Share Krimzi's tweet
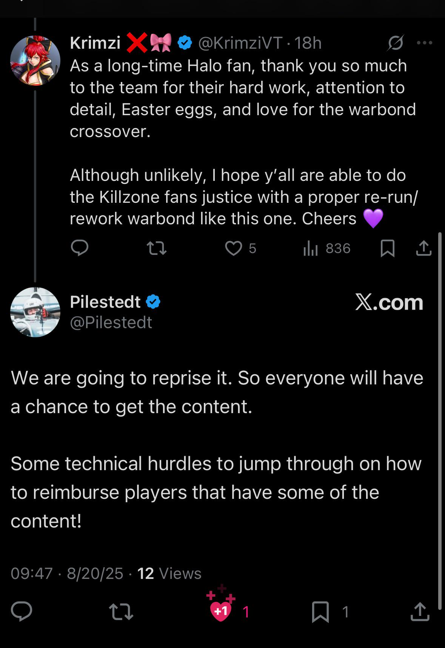 click(423, 248)
